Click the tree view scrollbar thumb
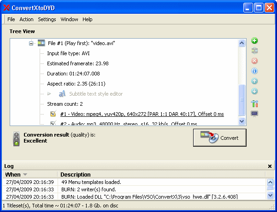Image resolution: width=277 pixels, height=212 pixels. pyautogui.click(x=242, y=100)
